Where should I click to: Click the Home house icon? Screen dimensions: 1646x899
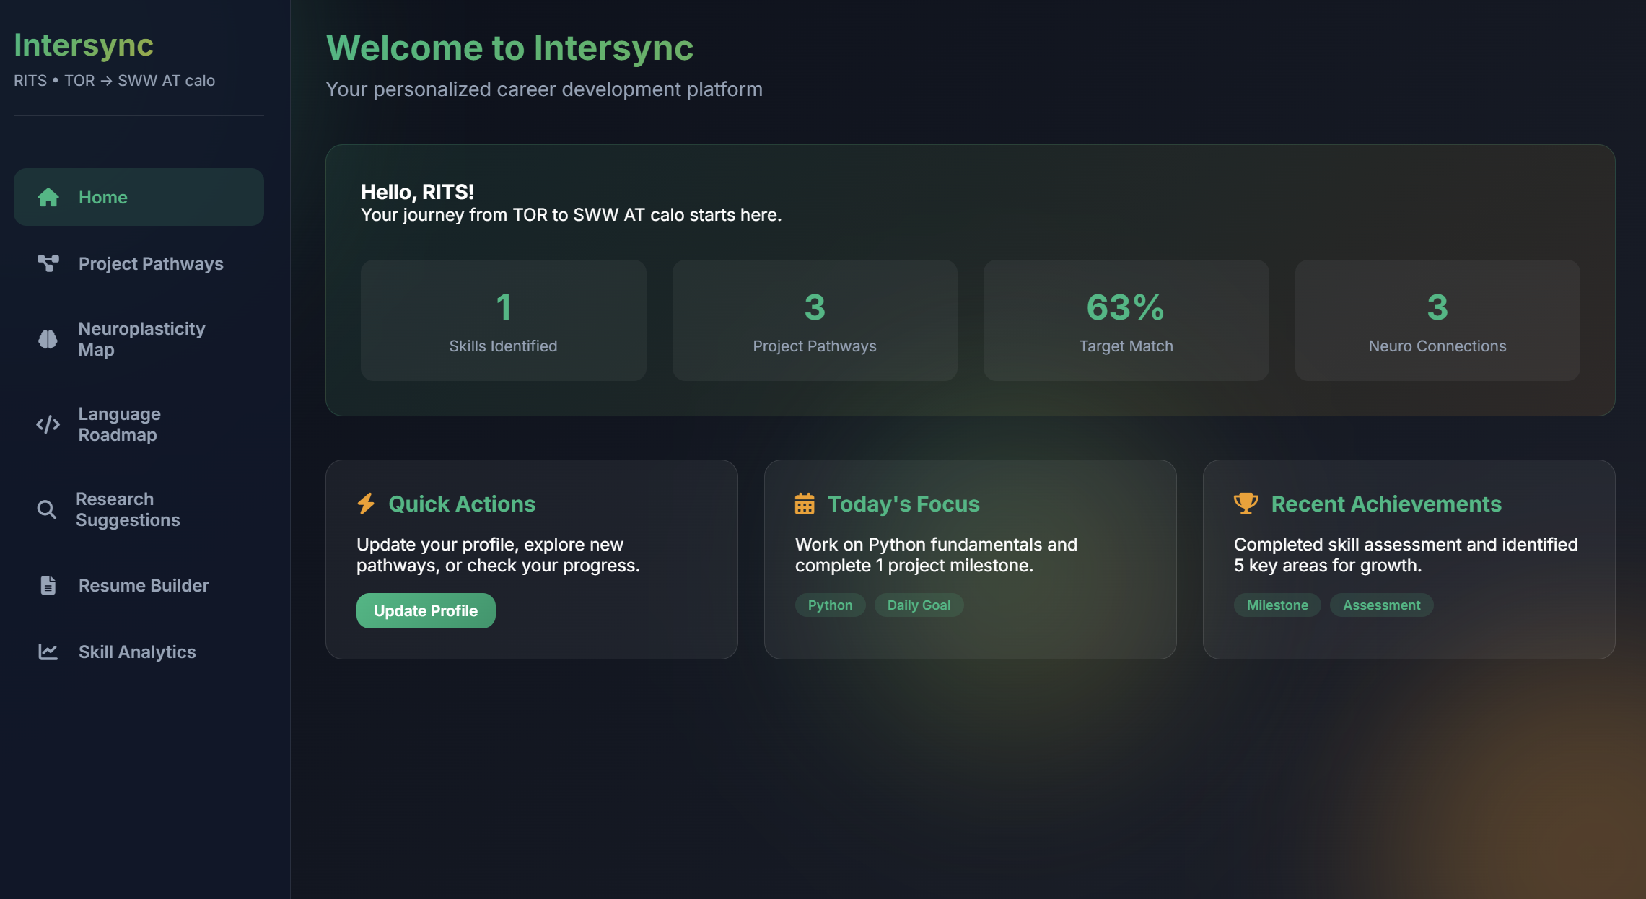point(48,197)
